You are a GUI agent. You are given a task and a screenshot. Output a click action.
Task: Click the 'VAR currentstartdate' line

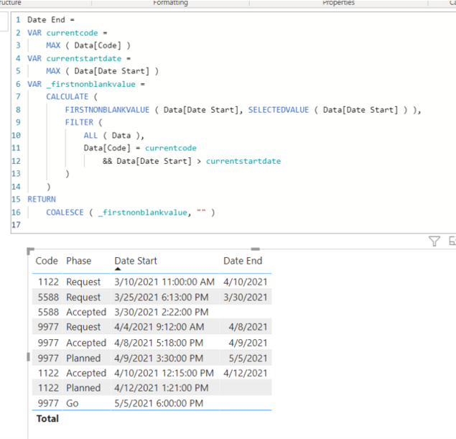click(79, 58)
